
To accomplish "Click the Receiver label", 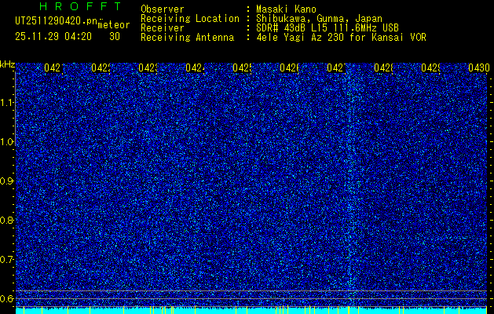I will [x=163, y=28].
